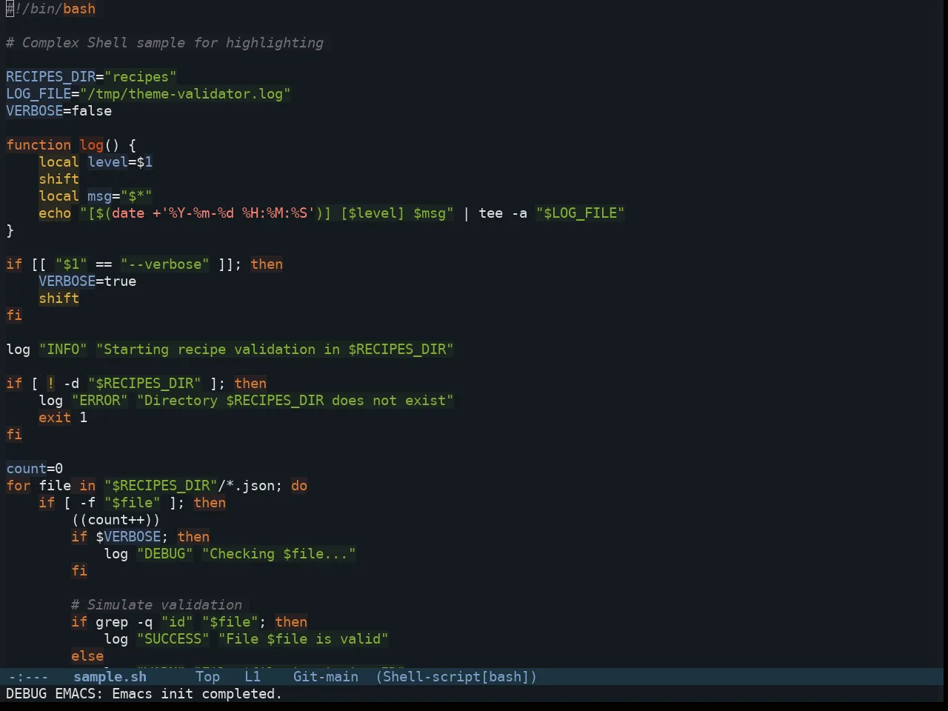This screenshot has height=711, width=948.
Task: Click the "Starting recipe validation" log string
Action: coord(274,350)
